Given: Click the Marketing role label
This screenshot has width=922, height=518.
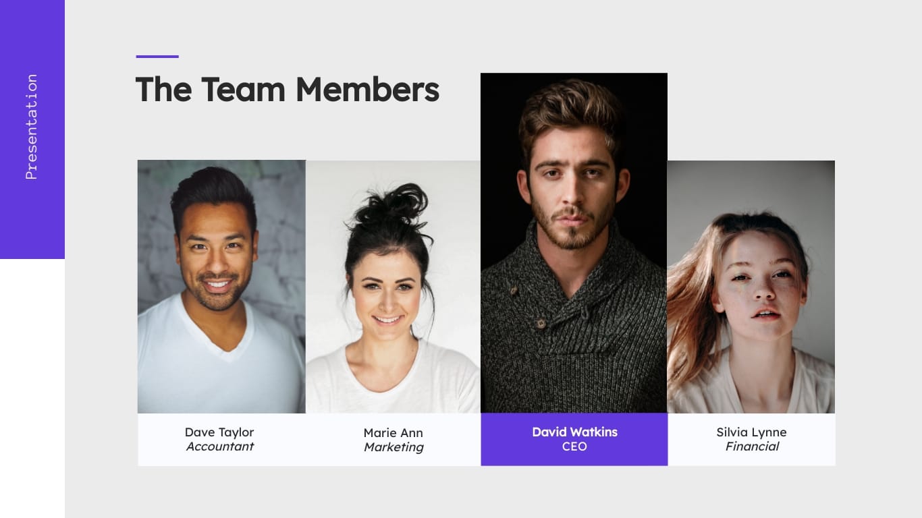Looking at the screenshot, I should click(x=394, y=447).
